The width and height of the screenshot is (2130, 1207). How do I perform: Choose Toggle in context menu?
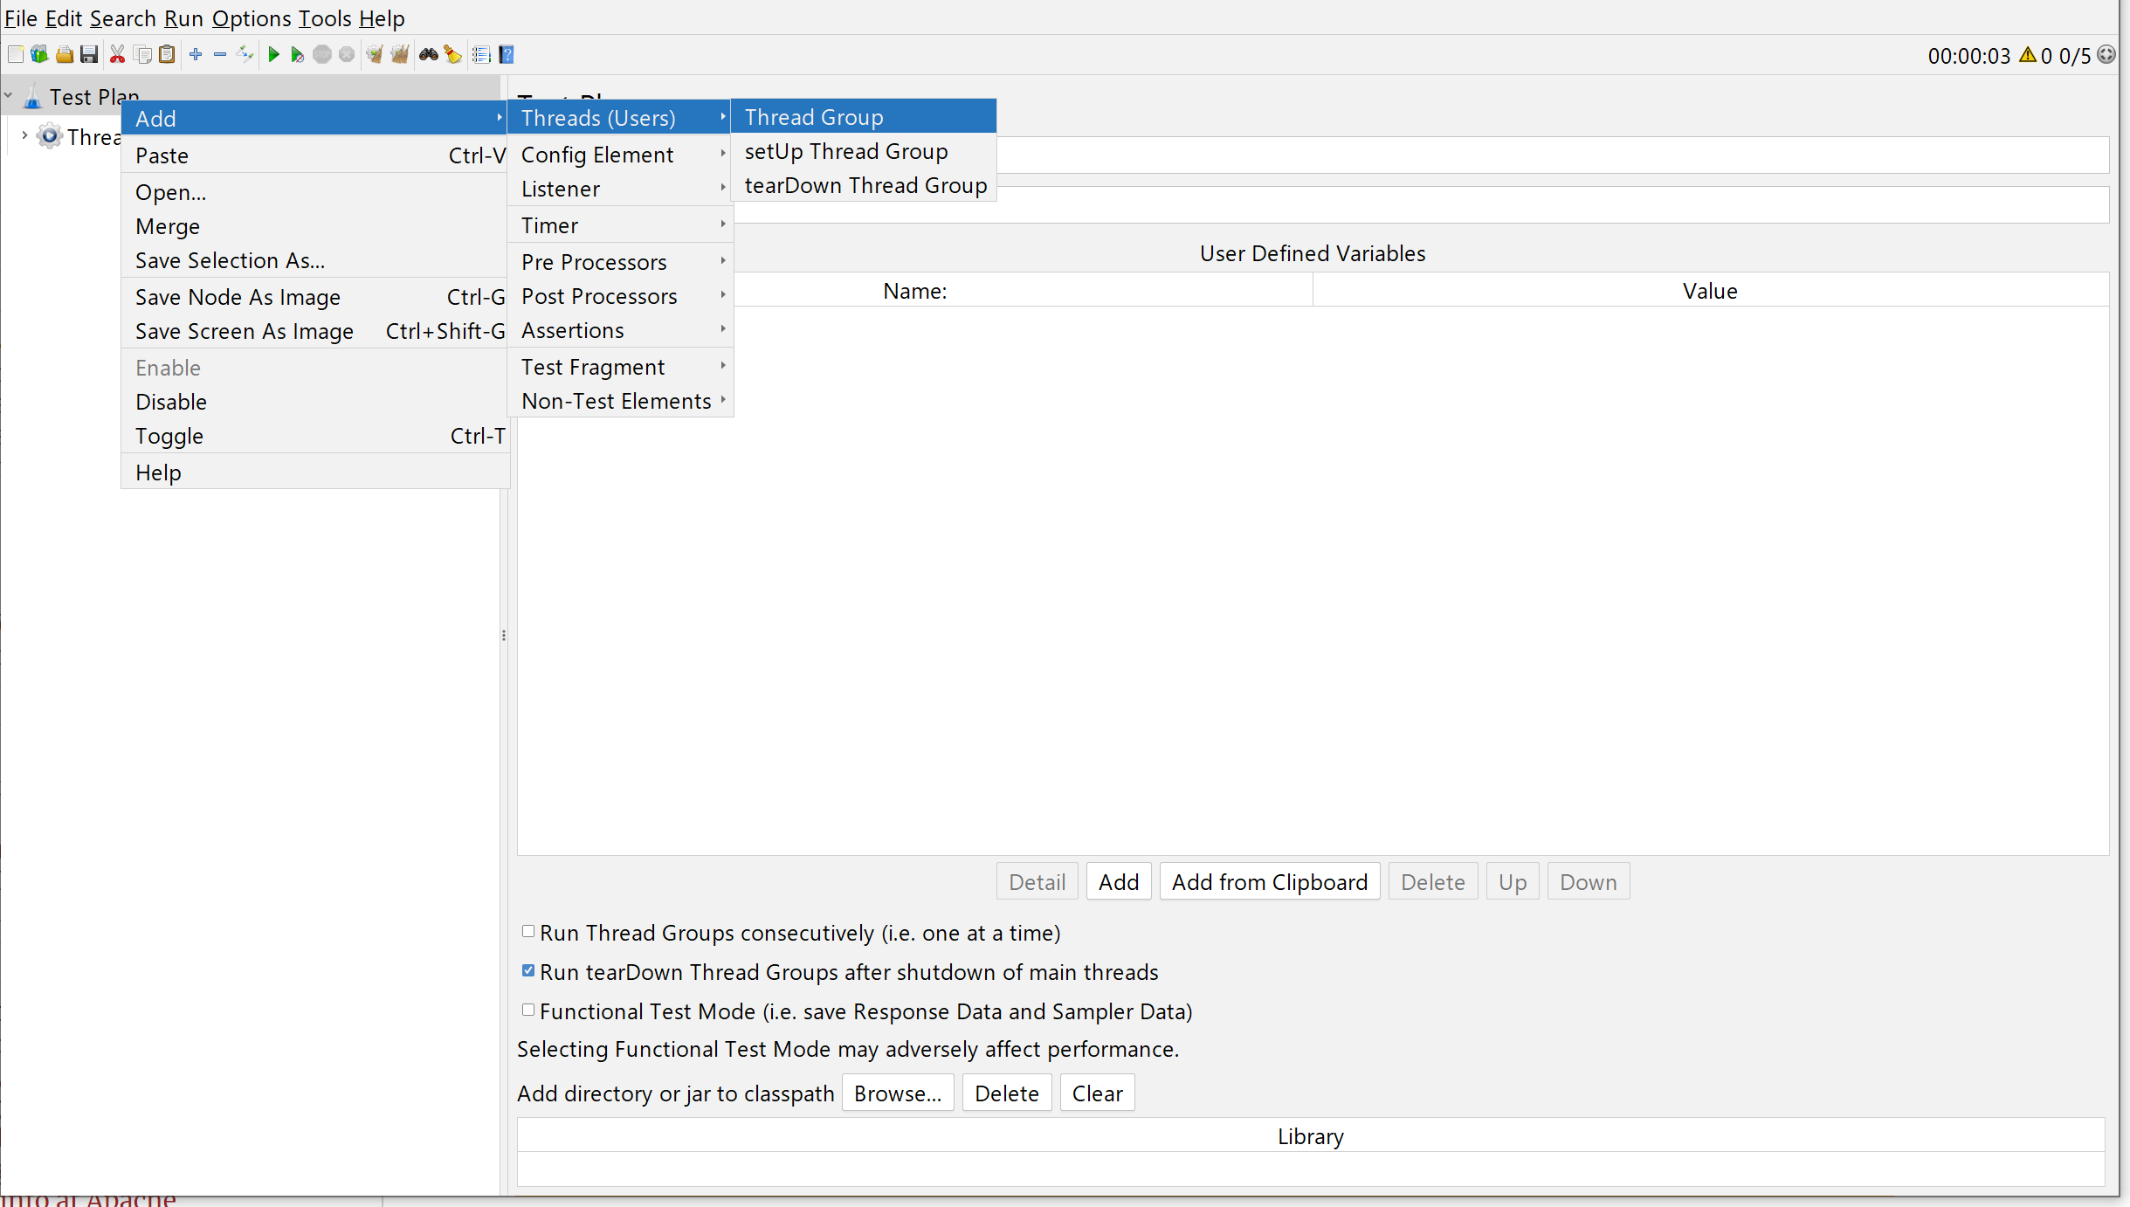[x=315, y=436]
